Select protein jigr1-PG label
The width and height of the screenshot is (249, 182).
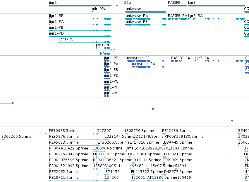tap(111, 93)
